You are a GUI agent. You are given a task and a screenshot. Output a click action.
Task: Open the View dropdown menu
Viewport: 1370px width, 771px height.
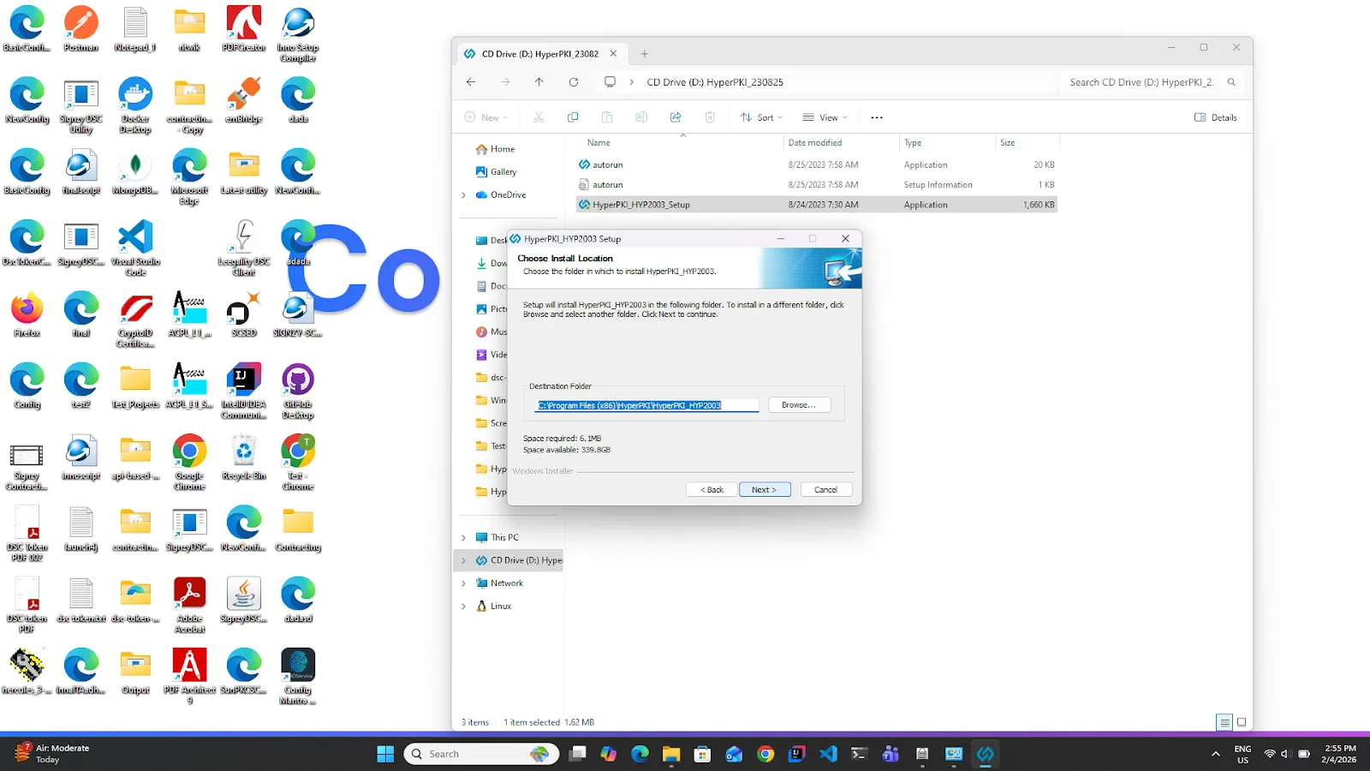pyautogui.click(x=825, y=117)
